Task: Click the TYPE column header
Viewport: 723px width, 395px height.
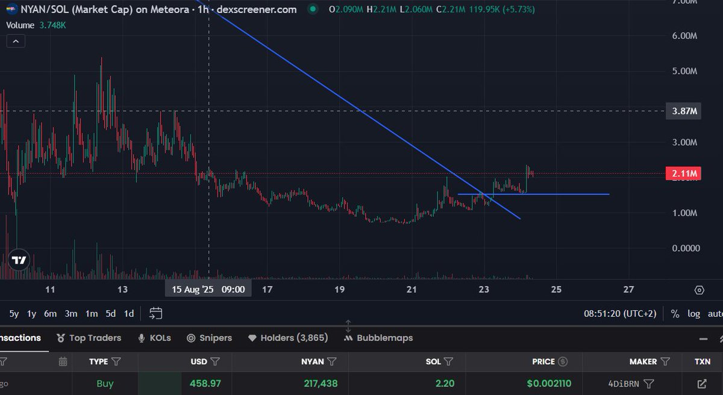Action: [x=98, y=362]
